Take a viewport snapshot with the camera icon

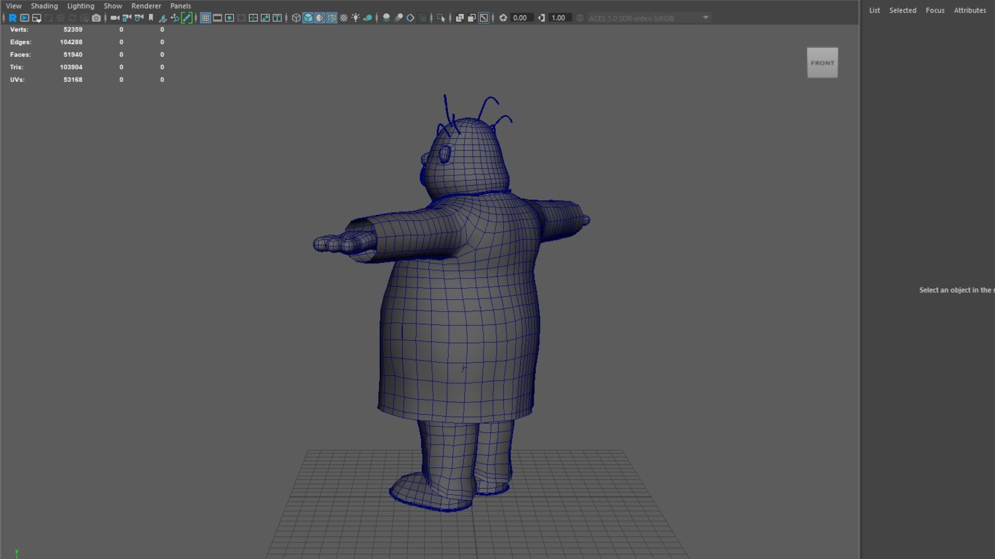pyautogui.click(x=96, y=18)
